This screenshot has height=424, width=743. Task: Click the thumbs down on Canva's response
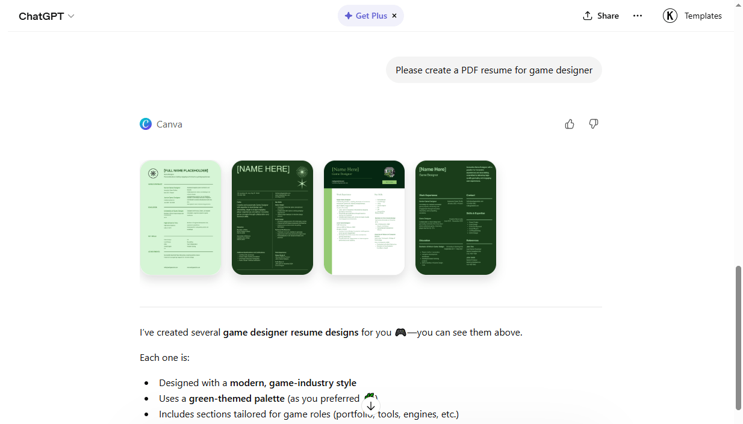point(594,124)
